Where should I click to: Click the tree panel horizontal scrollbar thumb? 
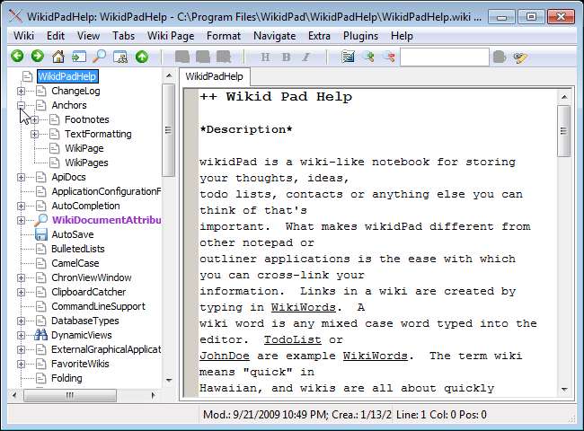point(70,395)
